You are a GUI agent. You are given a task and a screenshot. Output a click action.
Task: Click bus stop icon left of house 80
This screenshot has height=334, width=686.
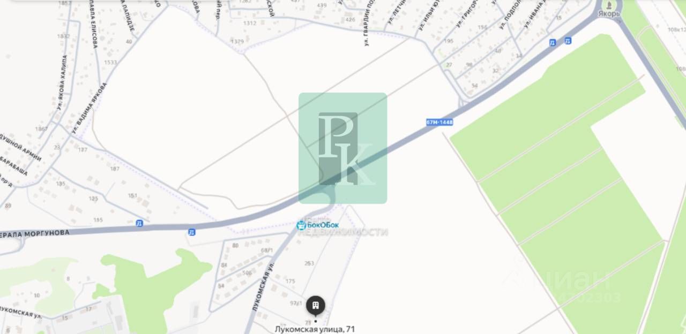point(191,232)
